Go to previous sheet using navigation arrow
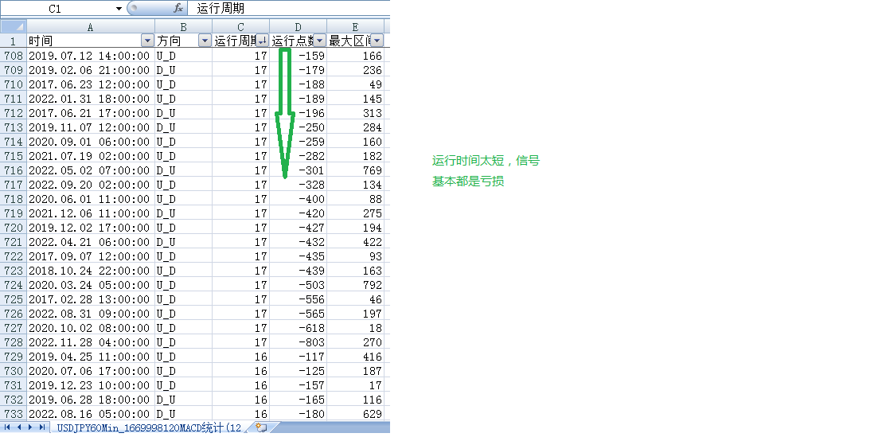The height and width of the screenshot is (441, 890). tap(19, 427)
